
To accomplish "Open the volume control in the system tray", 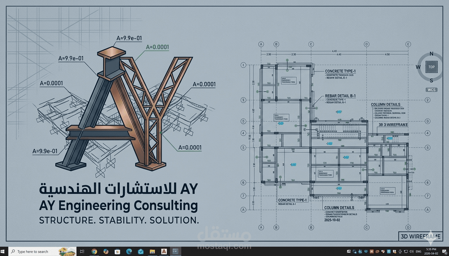I will 411,251.
